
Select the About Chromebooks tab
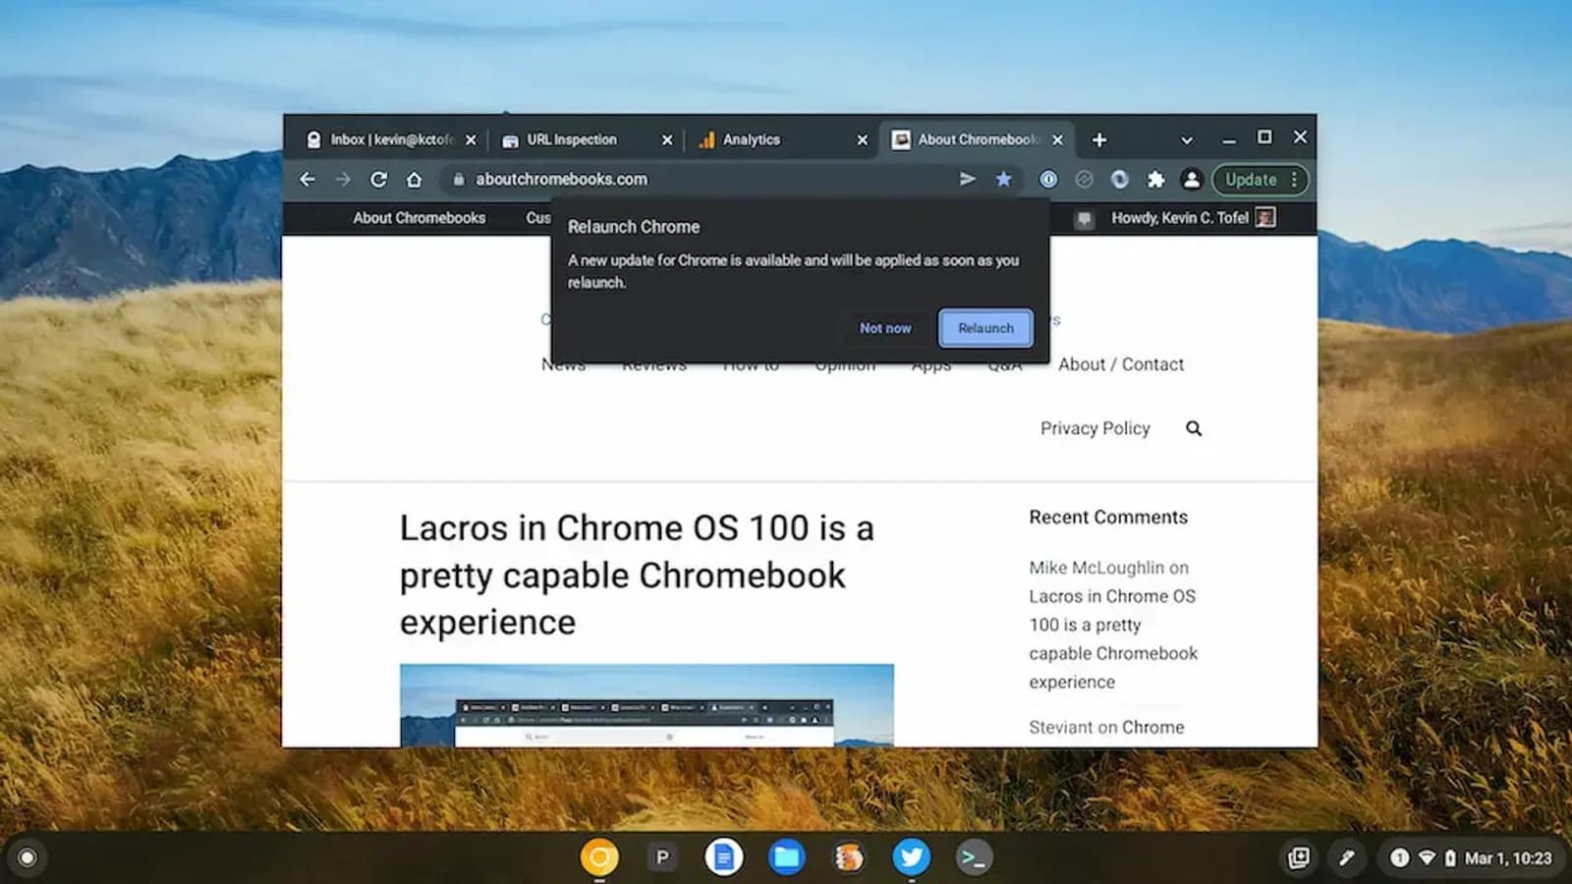point(977,139)
